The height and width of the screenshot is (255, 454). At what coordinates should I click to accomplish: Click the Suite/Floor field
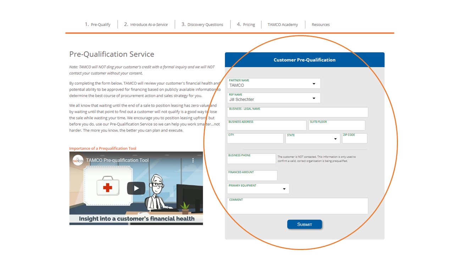[337, 125]
